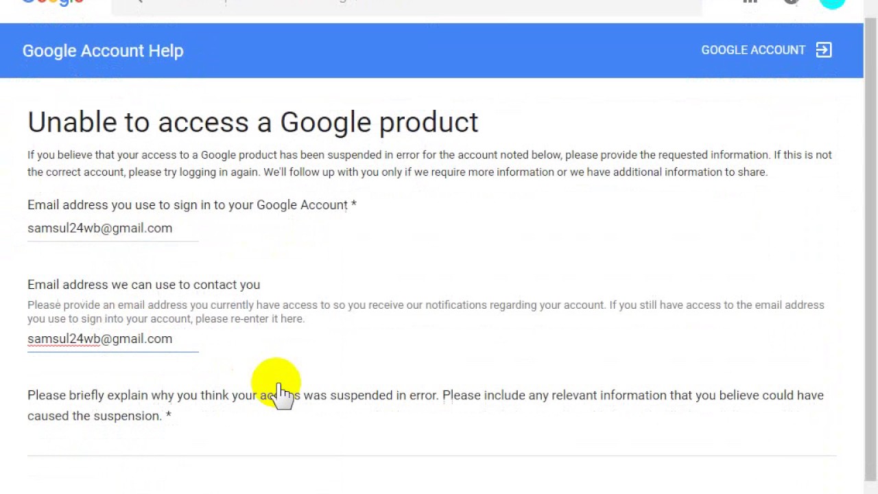
Task: Focus the sign-in email field samsul24wb@gmail.com
Action: coord(113,228)
